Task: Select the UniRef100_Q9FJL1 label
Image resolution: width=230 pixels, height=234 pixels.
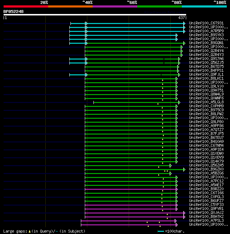Action: click(206, 74)
